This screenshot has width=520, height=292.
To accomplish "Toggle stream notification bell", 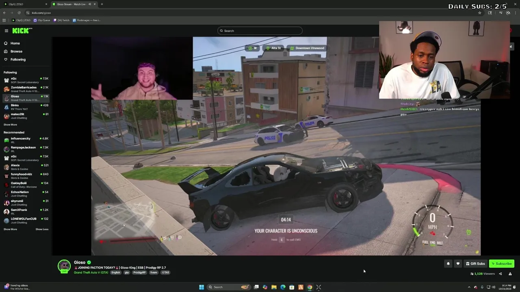I will (x=448, y=264).
